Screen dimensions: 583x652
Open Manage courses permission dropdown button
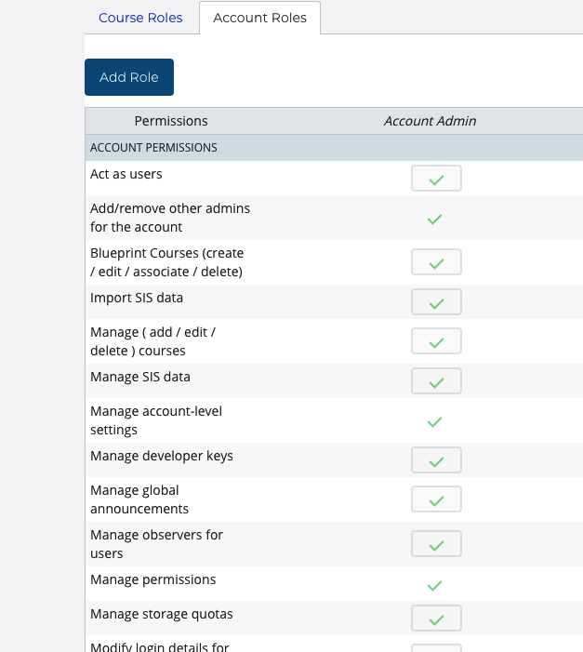[436, 342]
